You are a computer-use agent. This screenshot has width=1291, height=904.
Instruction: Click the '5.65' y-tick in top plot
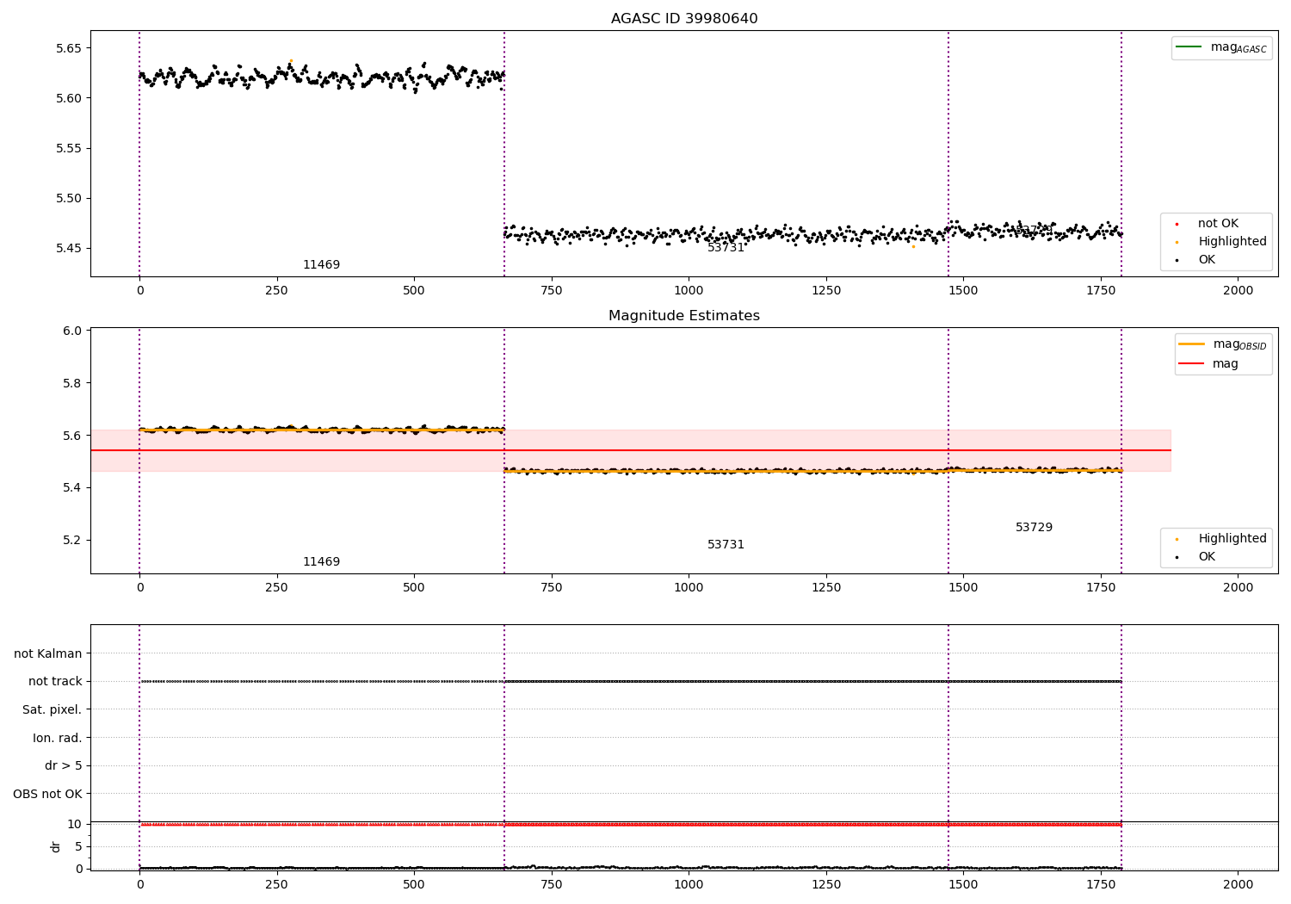coord(69,48)
